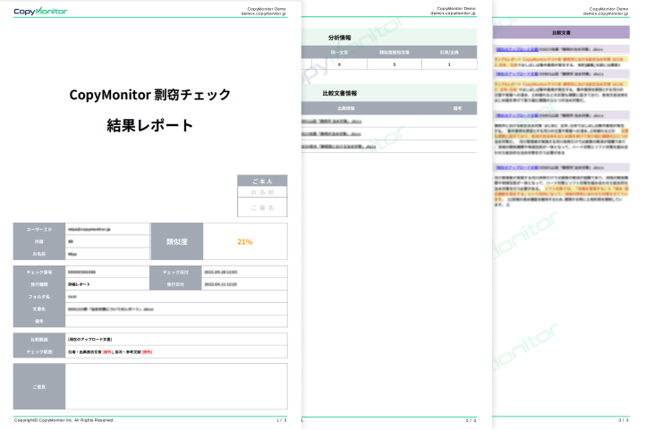Select the title 'CopyMonitor 剽窃チェック'
The width and height of the screenshot is (645, 430).
coord(149,95)
